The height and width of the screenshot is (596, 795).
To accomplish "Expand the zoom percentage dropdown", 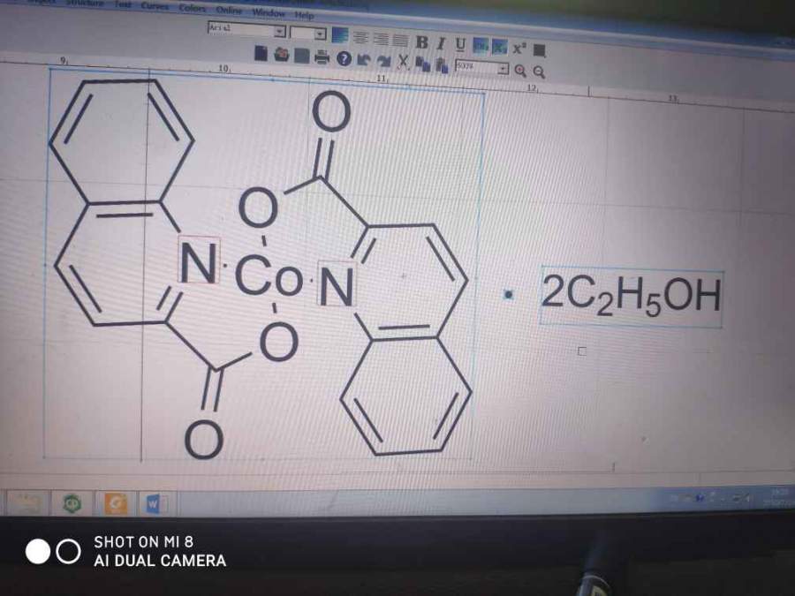I will coord(502,68).
